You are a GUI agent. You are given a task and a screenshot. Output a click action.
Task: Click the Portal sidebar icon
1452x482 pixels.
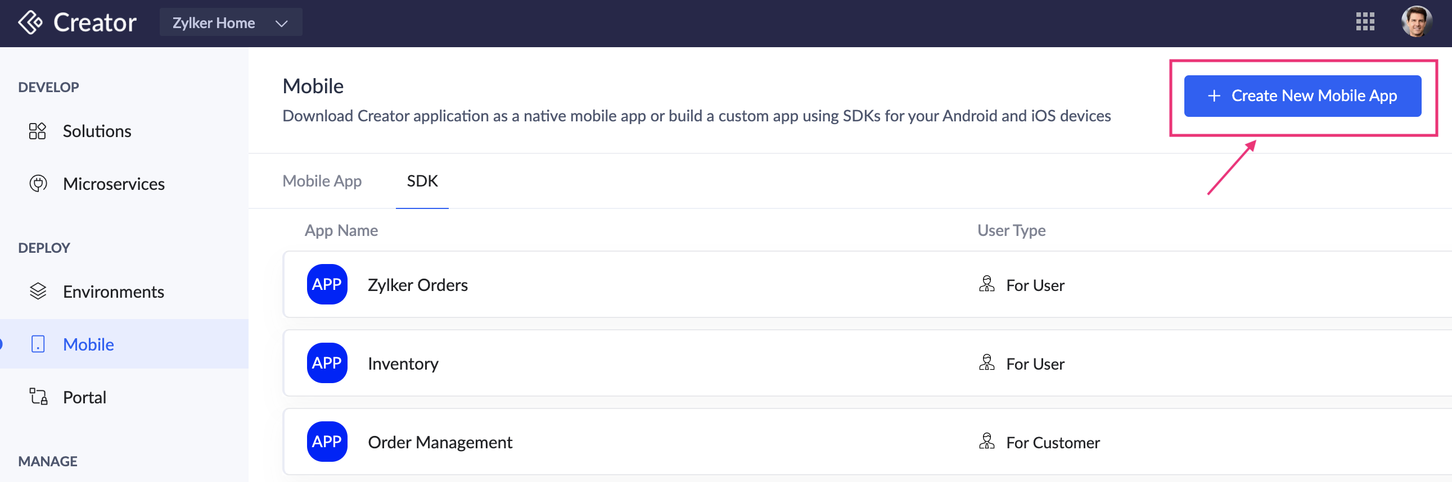38,397
